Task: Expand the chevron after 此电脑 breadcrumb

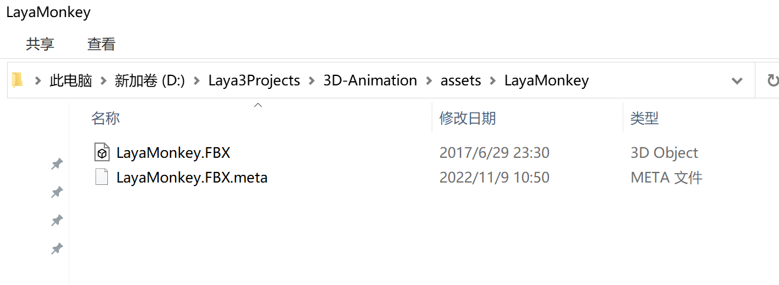Action: click(x=104, y=81)
